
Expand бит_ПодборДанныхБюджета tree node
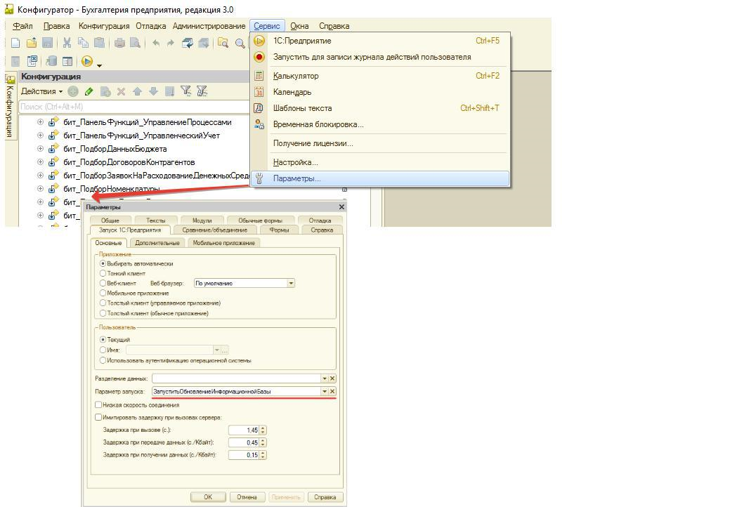pyautogui.click(x=40, y=149)
